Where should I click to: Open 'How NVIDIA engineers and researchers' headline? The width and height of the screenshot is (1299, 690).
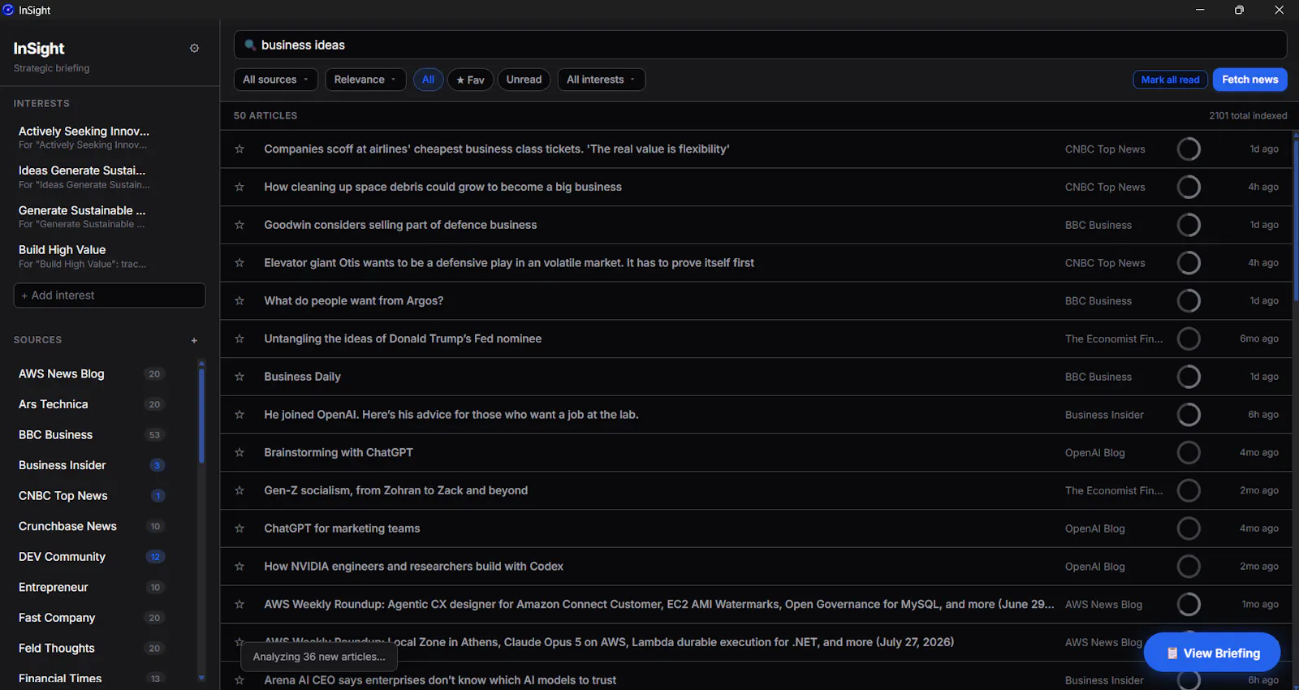[x=413, y=567]
